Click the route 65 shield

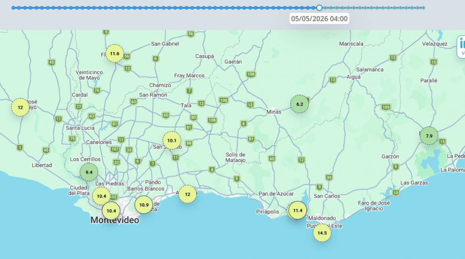click(x=166, y=115)
